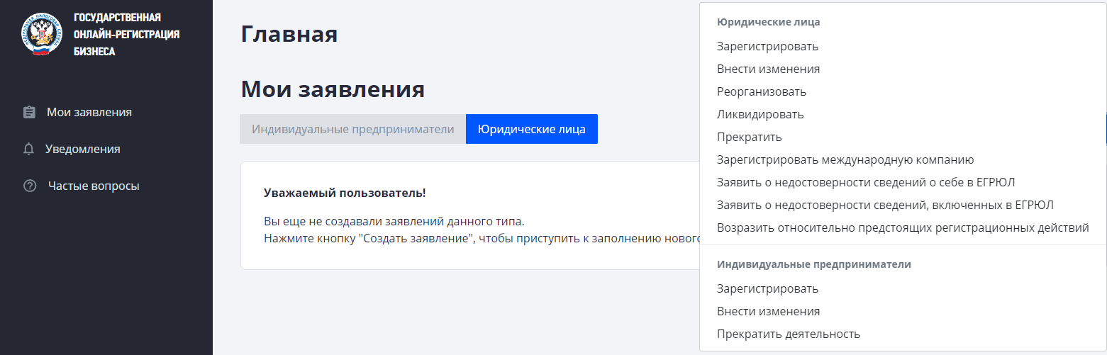Select Заявить о недостоверности сведений о себе в ЕГРЮЛ
Viewport: 1107px width, 355px height.
pyautogui.click(x=866, y=182)
